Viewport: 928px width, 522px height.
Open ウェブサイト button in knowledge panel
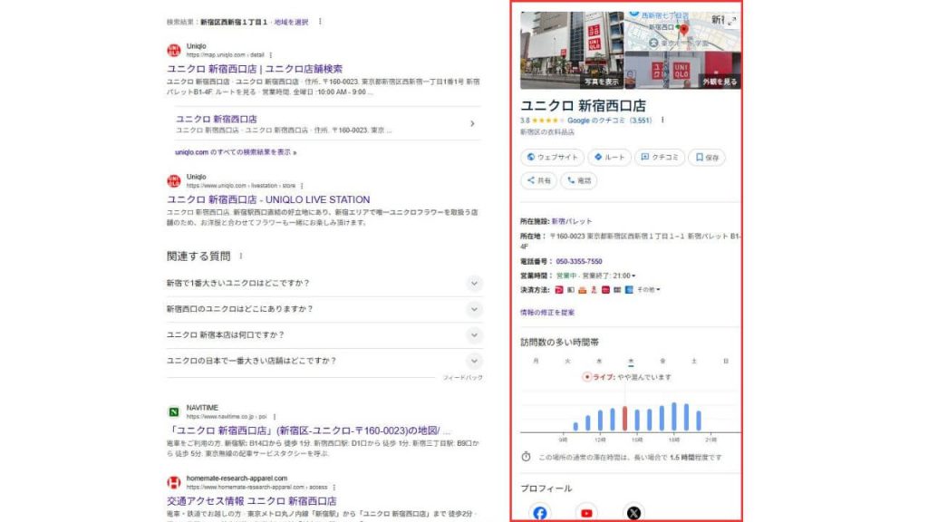click(x=552, y=158)
